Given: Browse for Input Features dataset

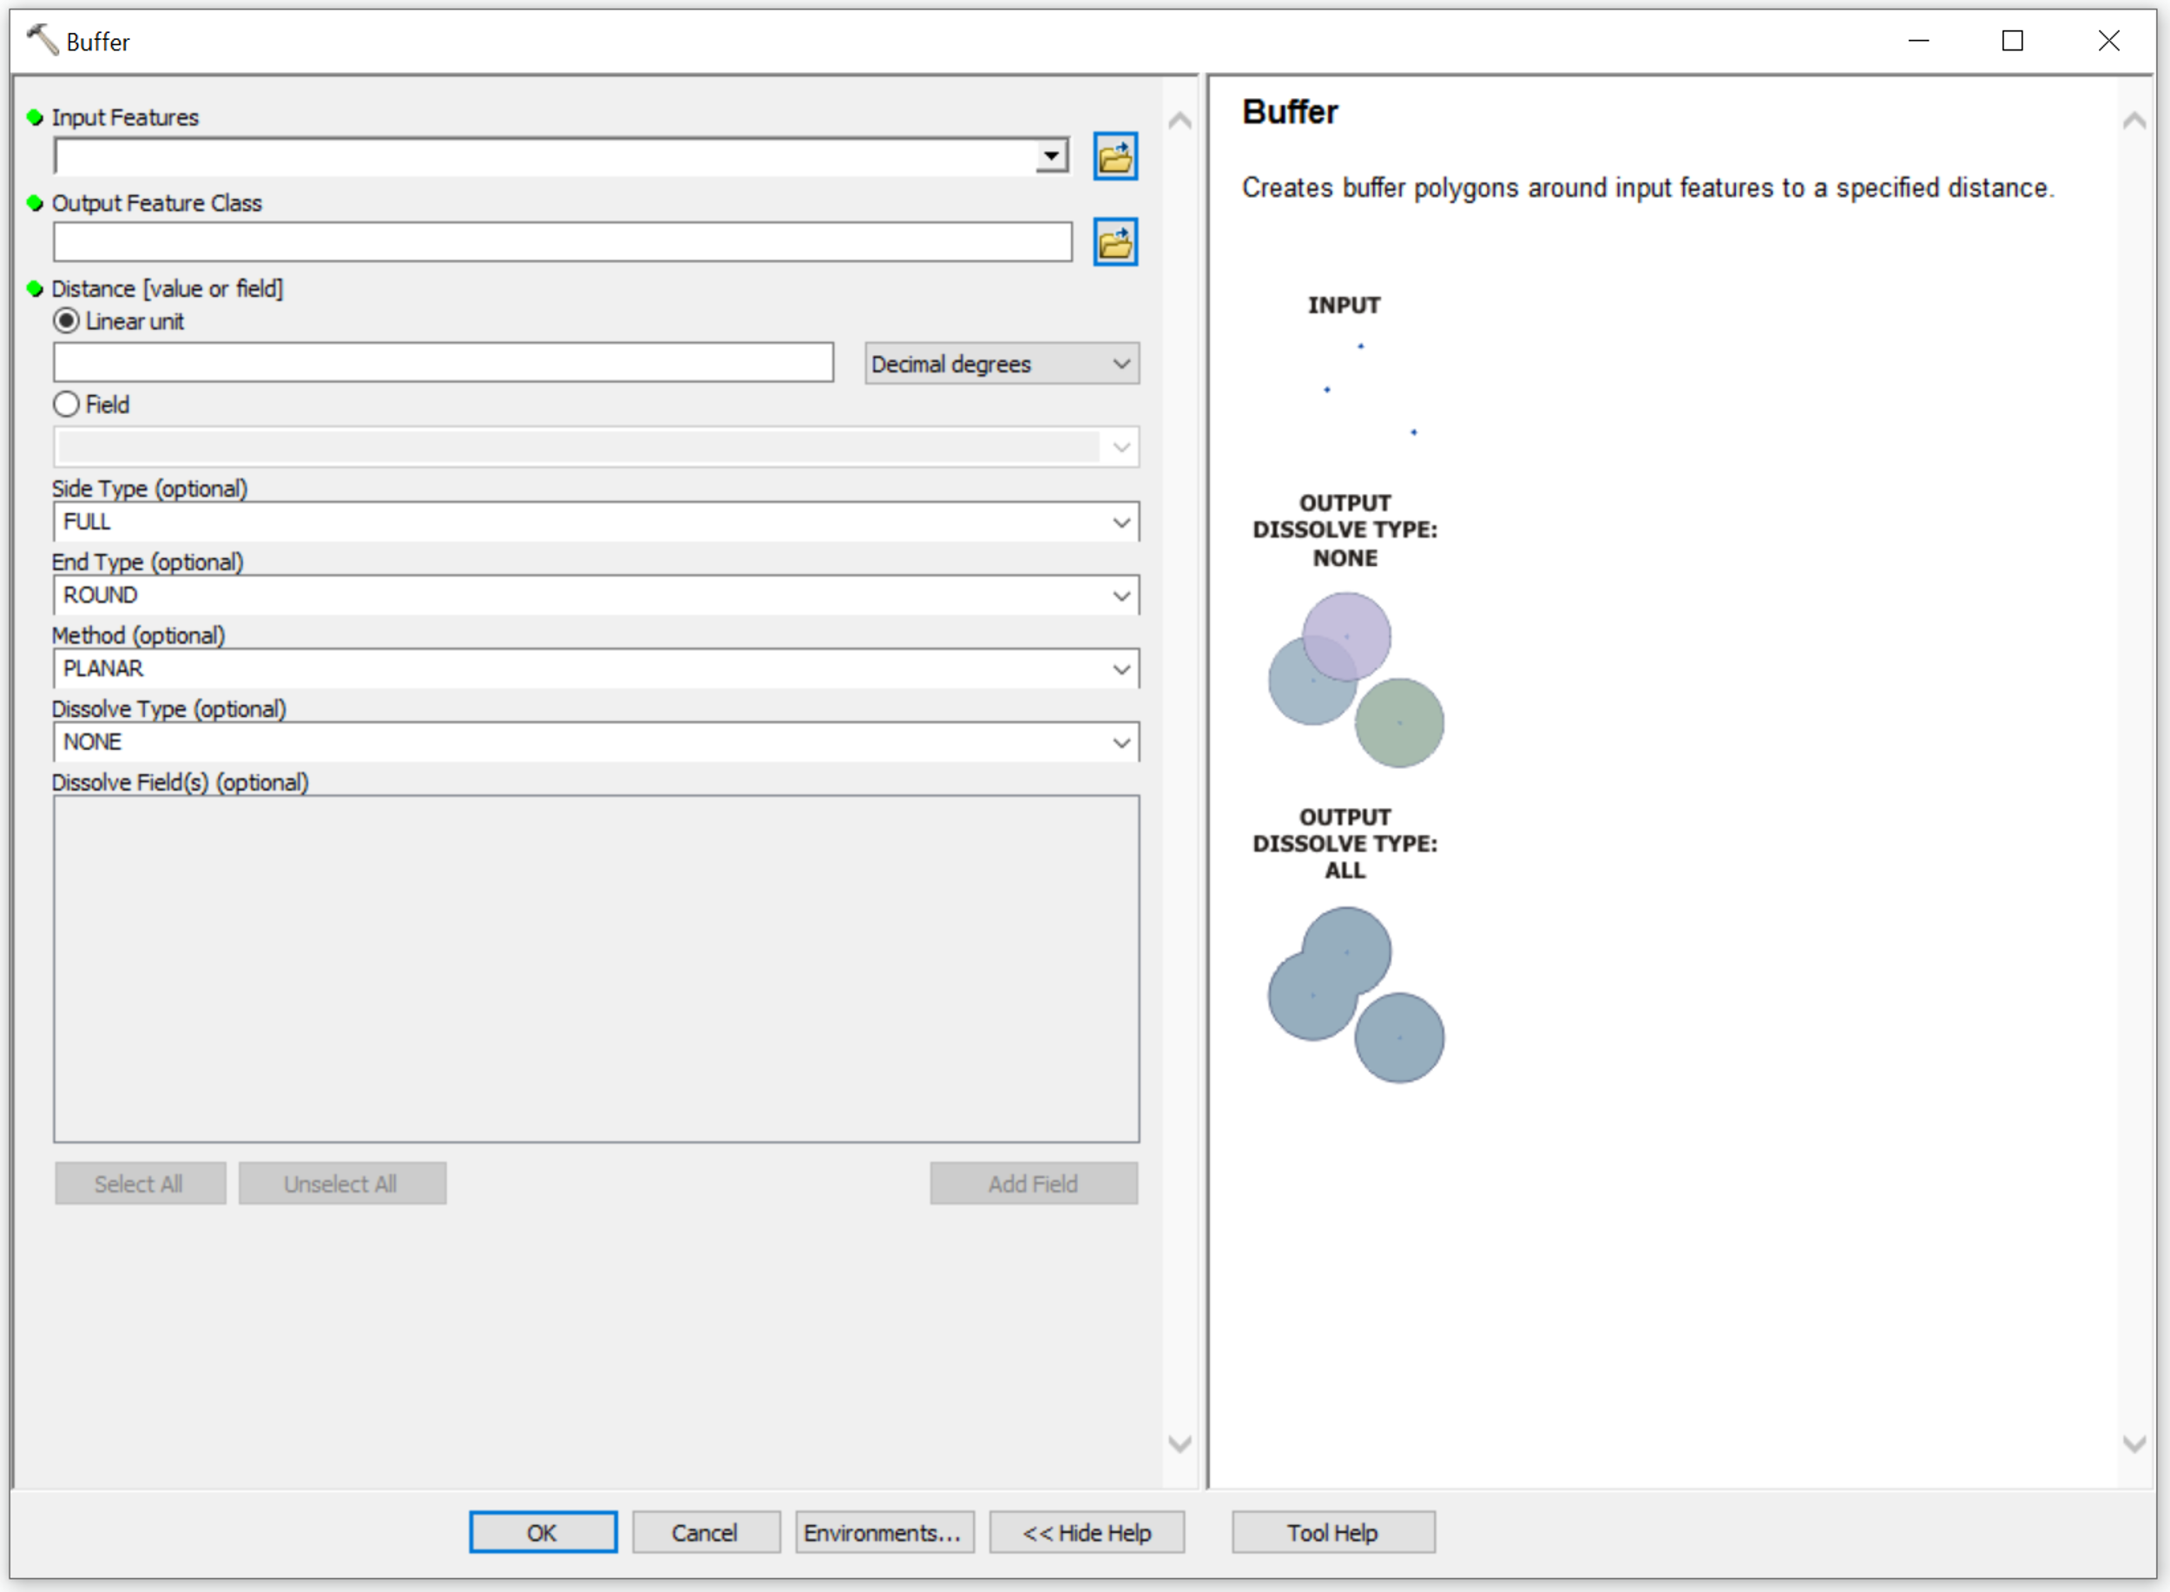Looking at the screenshot, I should 1115,155.
